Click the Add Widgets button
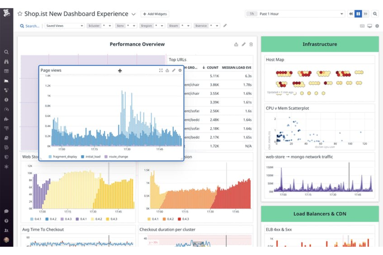Screen dimensions: 383x255 coord(154,14)
